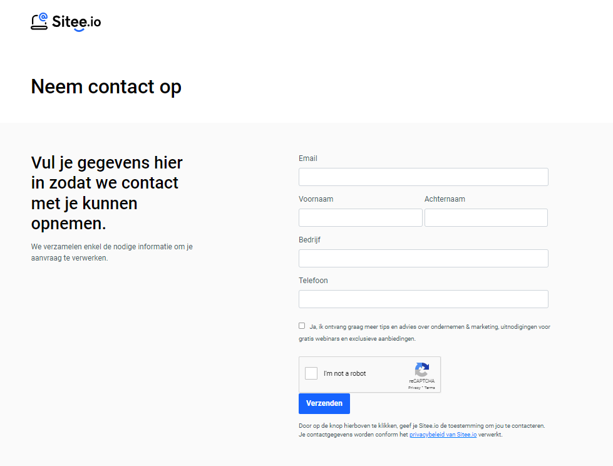Focus the Email input field

click(x=423, y=177)
